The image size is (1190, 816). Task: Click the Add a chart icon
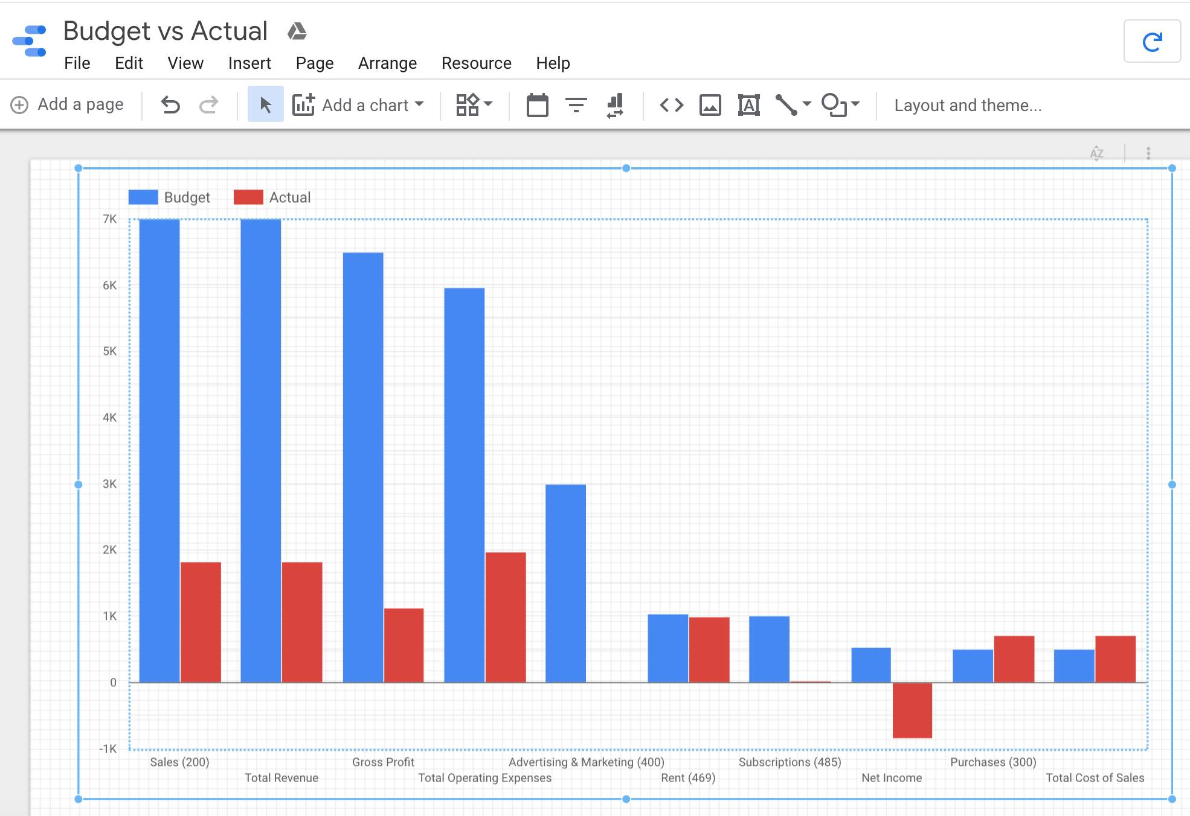coord(303,104)
